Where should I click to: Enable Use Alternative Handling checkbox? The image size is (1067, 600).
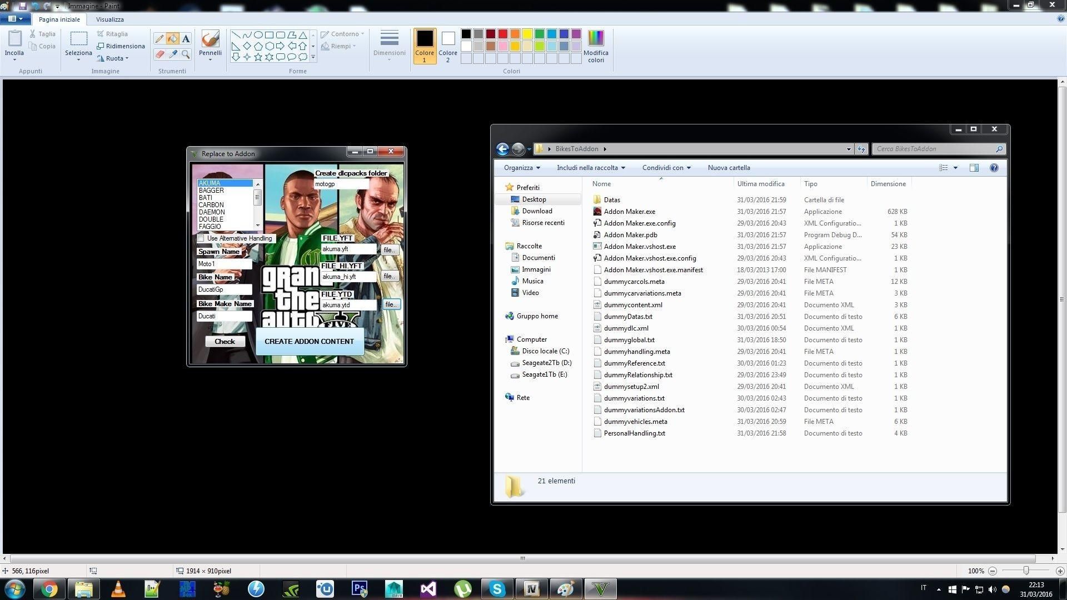click(201, 238)
